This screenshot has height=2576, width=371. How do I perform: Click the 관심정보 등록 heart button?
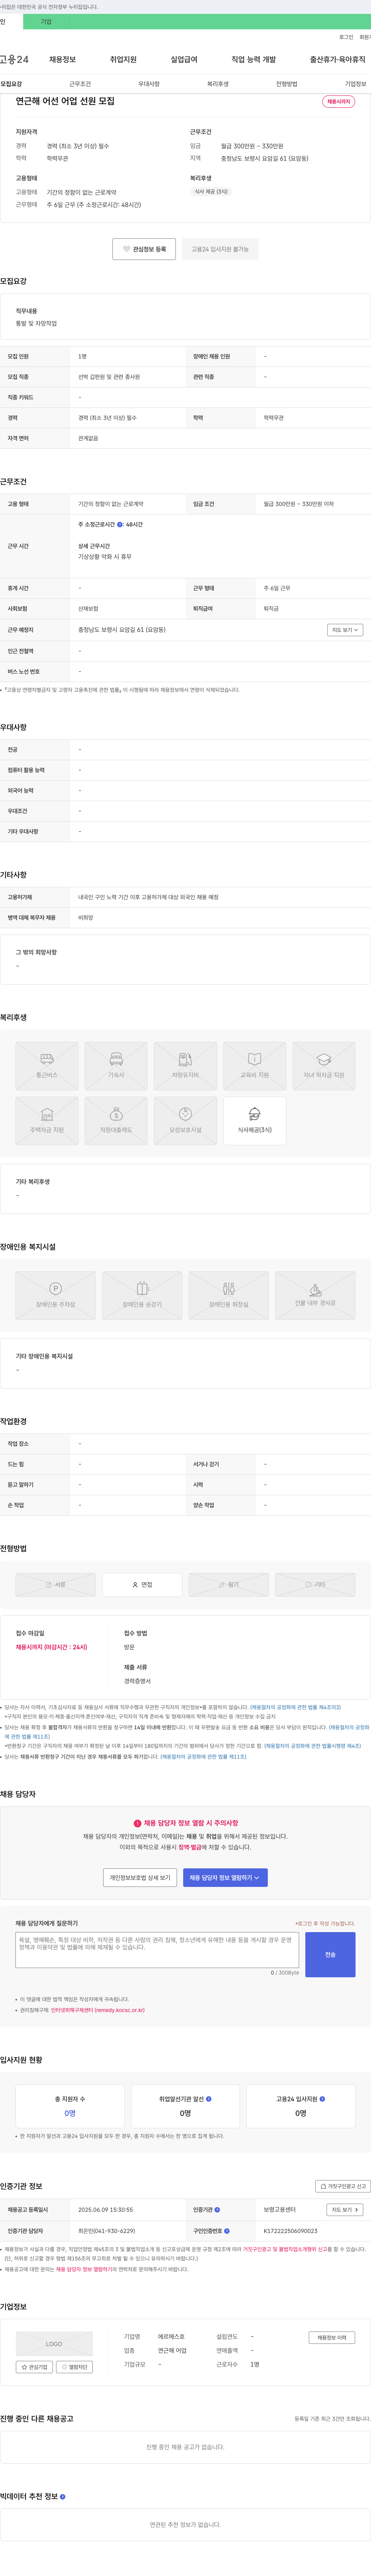coord(144,249)
